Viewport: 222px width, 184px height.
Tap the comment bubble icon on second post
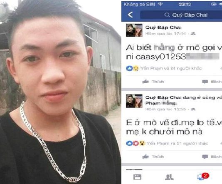205,157
